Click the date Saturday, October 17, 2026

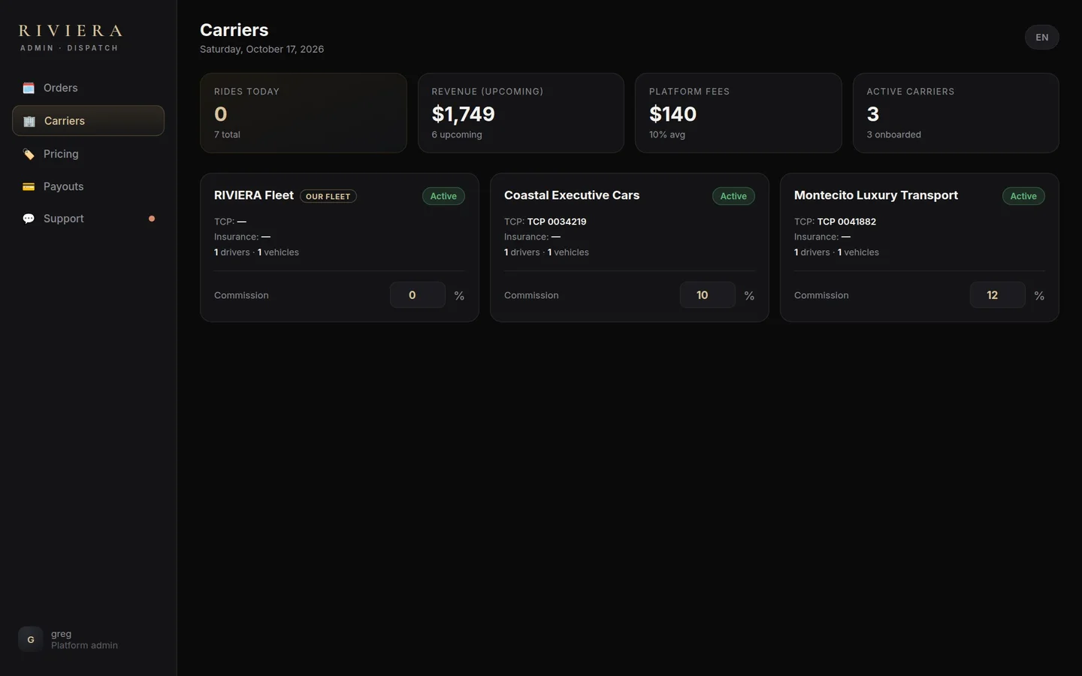pyautogui.click(x=262, y=49)
